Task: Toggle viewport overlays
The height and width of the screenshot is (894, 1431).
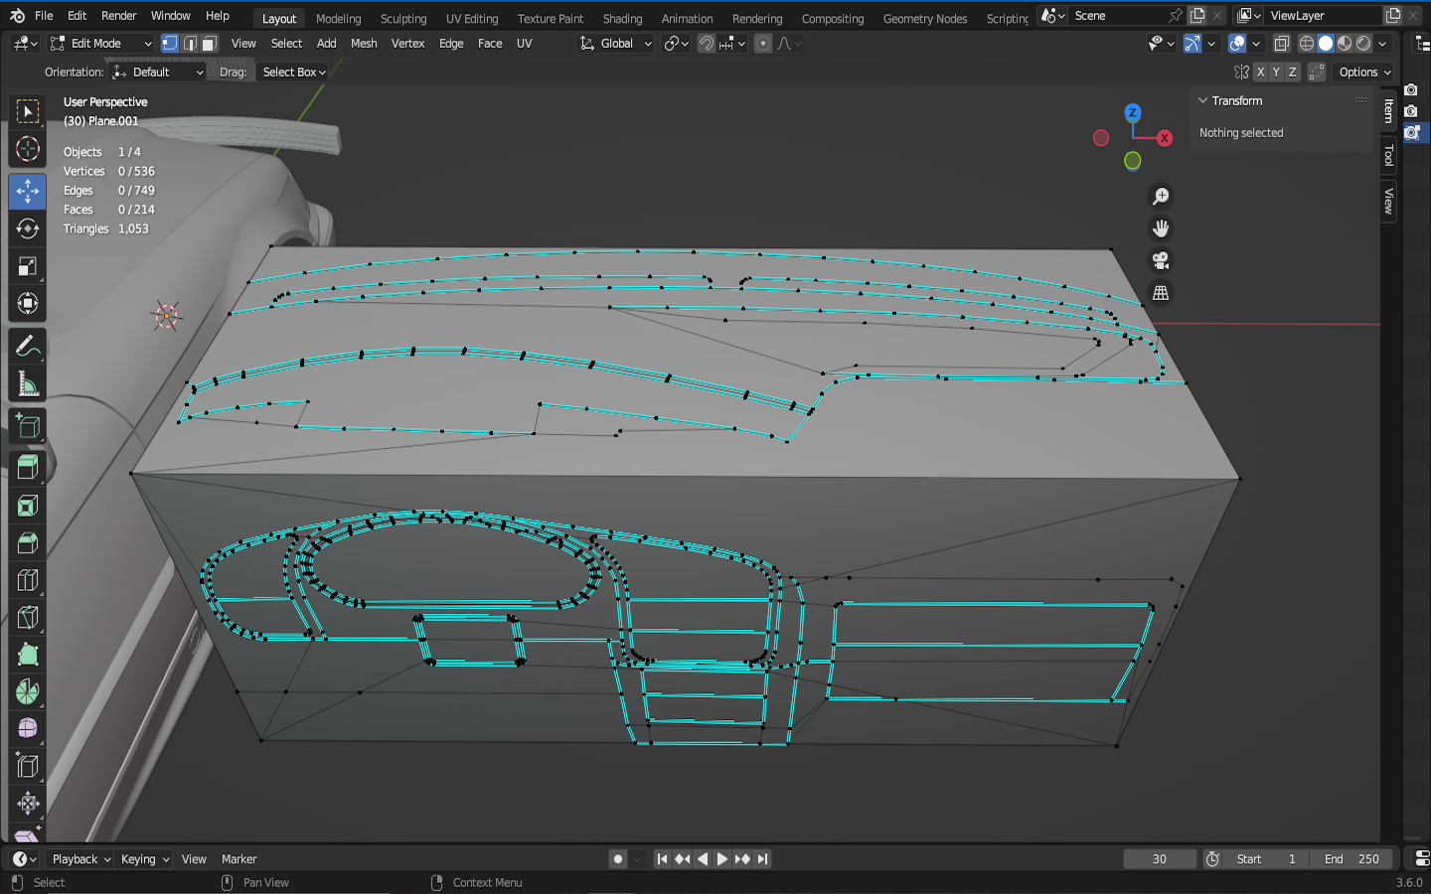Action: click(x=1237, y=44)
